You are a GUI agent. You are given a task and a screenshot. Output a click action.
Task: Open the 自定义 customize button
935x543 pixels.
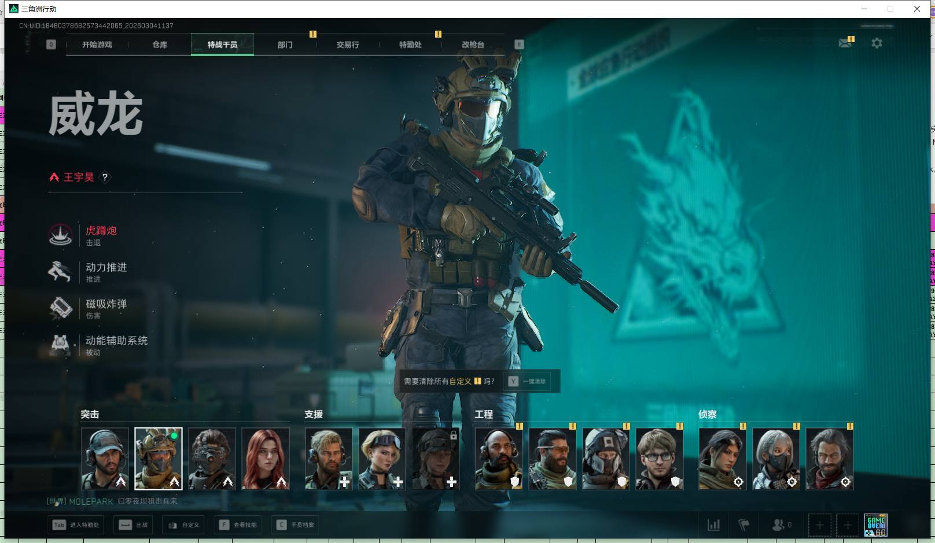click(183, 525)
